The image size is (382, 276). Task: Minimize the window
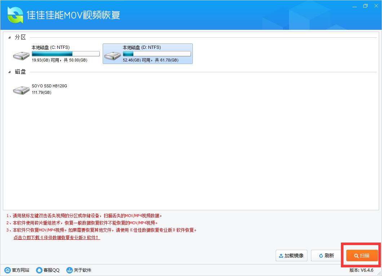tap(355, 6)
